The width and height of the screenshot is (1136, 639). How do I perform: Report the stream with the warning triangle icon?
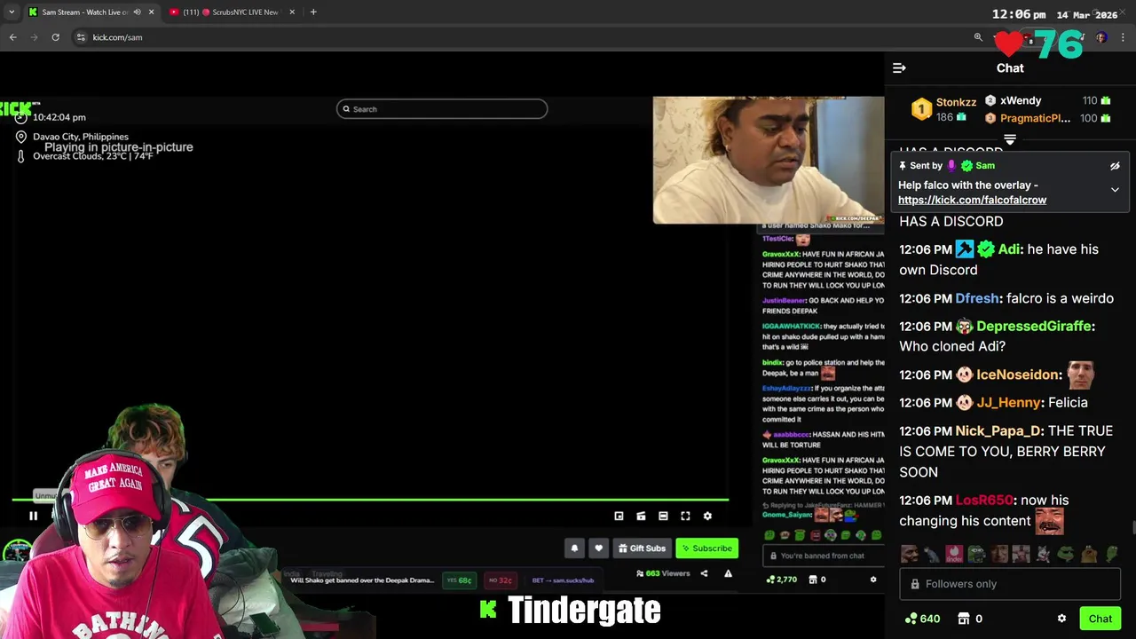728,573
